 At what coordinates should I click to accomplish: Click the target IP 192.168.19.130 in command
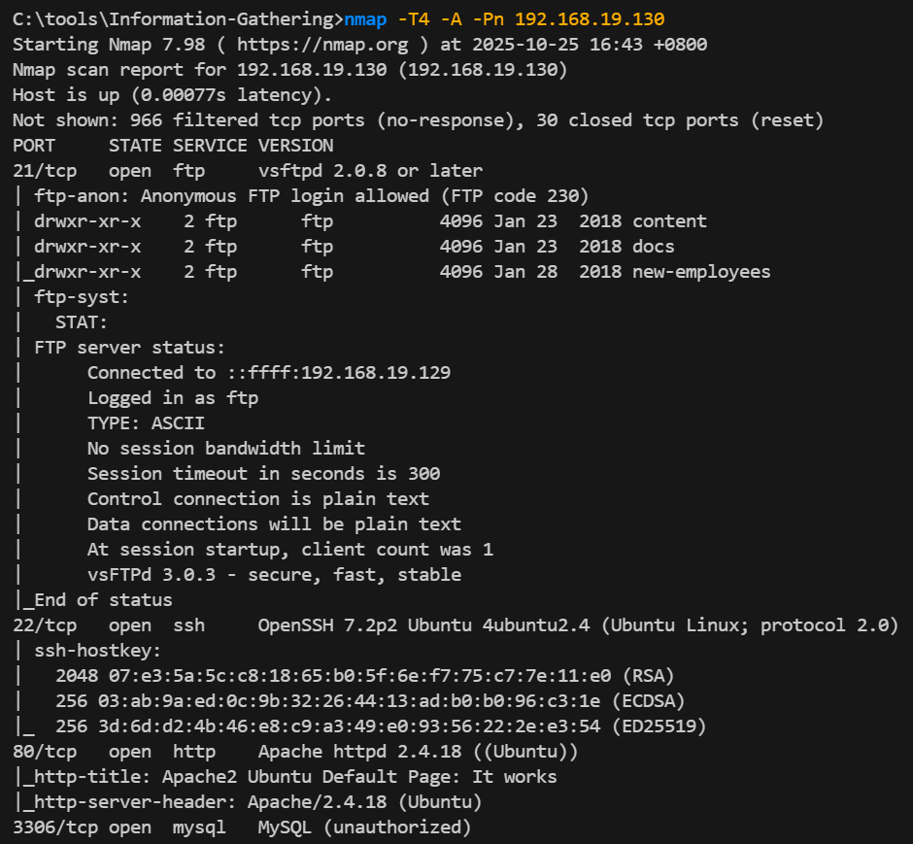(x=590, y=19)
